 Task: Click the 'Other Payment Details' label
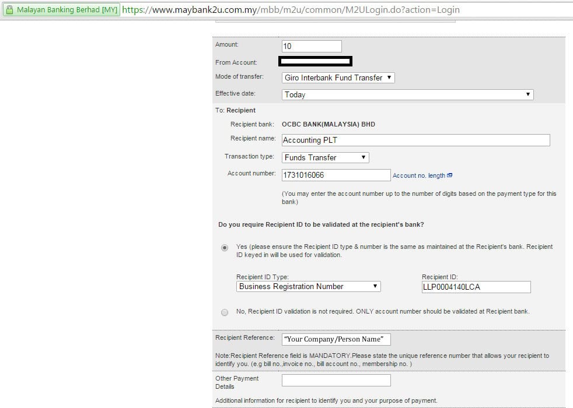pyautogui.click(x=237, y=382)
